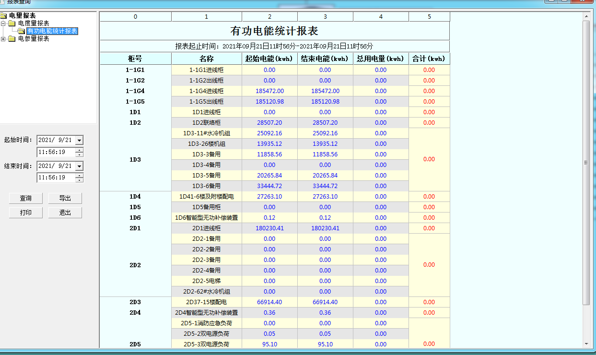Click the 电量报表 root folder icon
The height and width of the screenshot is (355, 596).
4,16
